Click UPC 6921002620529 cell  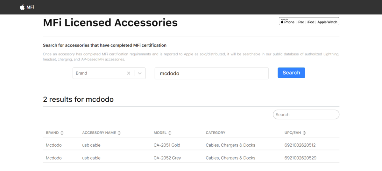click(300, 158)
